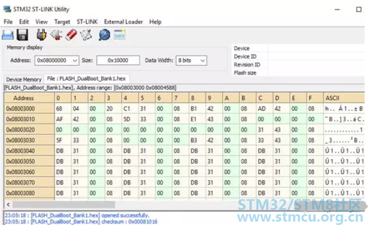Disconnect from target icon
This screenshot has width=368, height=230.
tap(56, 35)
